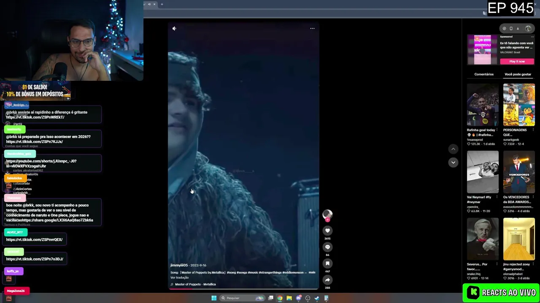Pause the playing TikTok video
The width and height of the screenshot is (540, 303).
point(243,156)
